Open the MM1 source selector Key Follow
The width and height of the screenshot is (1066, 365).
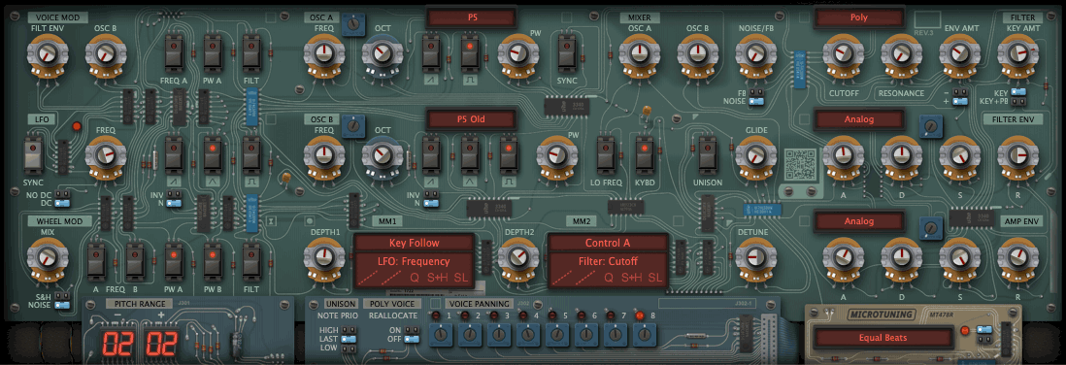tap(414, 243)
